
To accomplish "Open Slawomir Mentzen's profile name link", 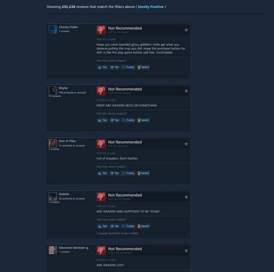I will (74, 248).
